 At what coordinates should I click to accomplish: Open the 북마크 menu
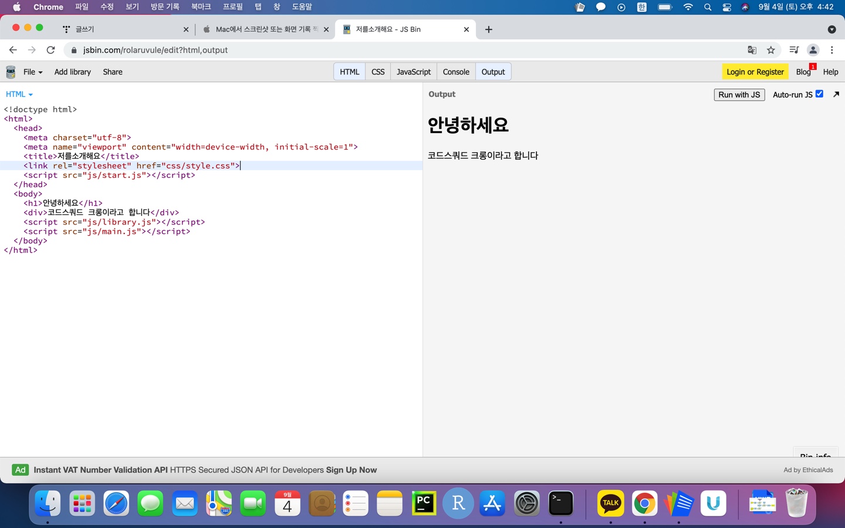(201, 7)
